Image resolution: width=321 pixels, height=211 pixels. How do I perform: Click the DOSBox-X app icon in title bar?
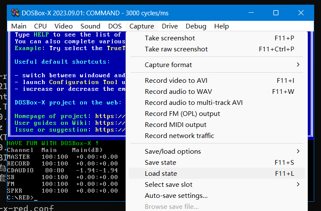click(15, 13)
